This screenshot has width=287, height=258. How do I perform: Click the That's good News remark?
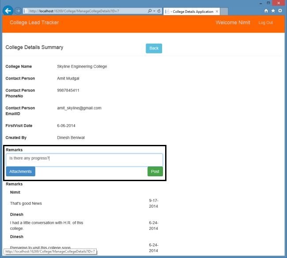pos(26,203)
